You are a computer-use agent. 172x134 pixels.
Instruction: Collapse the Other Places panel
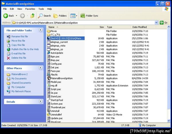(40, 68)
